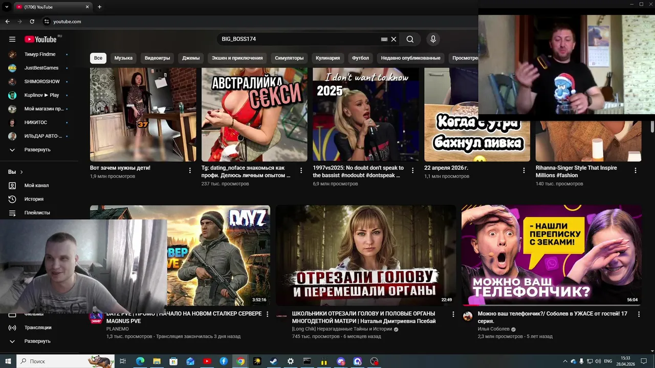Open Kuplinov Play channel avatar

(x=12, y=95)
